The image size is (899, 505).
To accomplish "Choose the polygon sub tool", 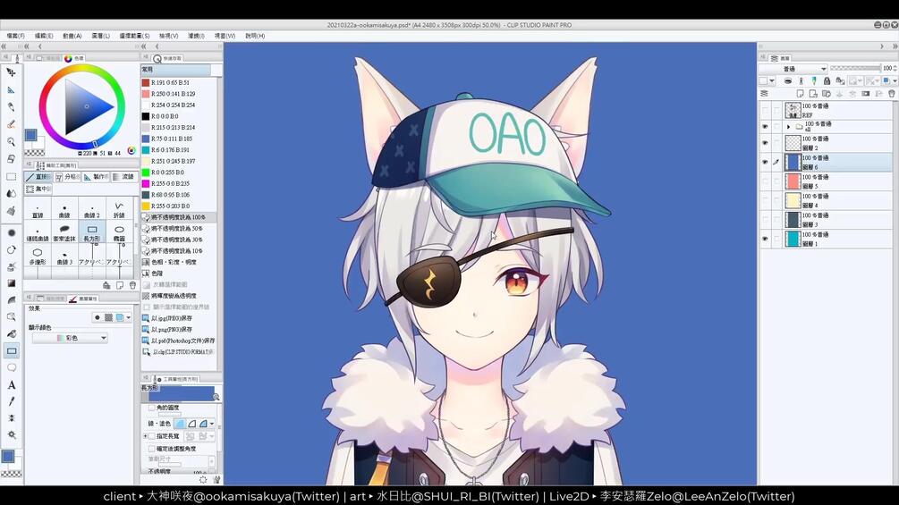I will (x=38, y=257).
